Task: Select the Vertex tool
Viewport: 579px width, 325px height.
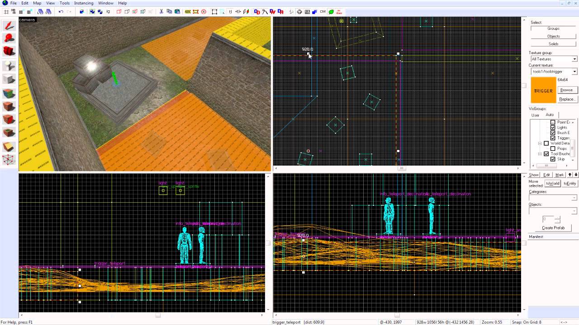Action: [9, 160]
